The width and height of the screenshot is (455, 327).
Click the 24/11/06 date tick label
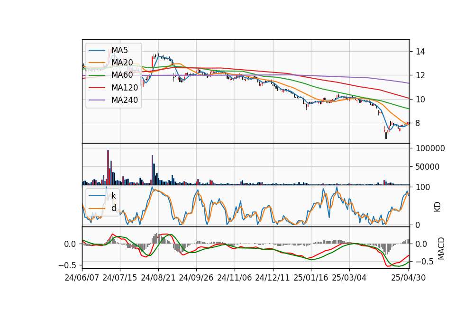pos(235,278)
